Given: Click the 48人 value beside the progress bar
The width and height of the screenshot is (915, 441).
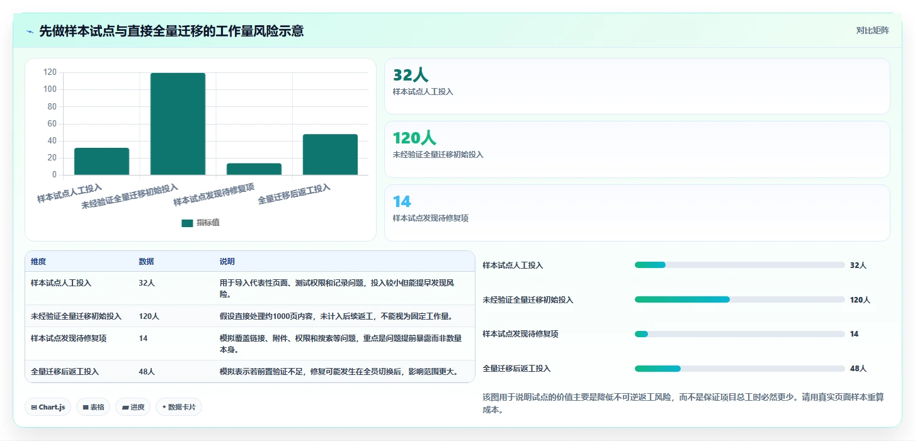Looking at the screenshot, I should point(858,369).
